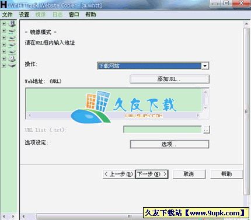Click inside the Web address URL text box

114,100
